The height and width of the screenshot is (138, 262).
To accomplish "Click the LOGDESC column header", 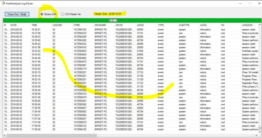I will click(247, 25).
